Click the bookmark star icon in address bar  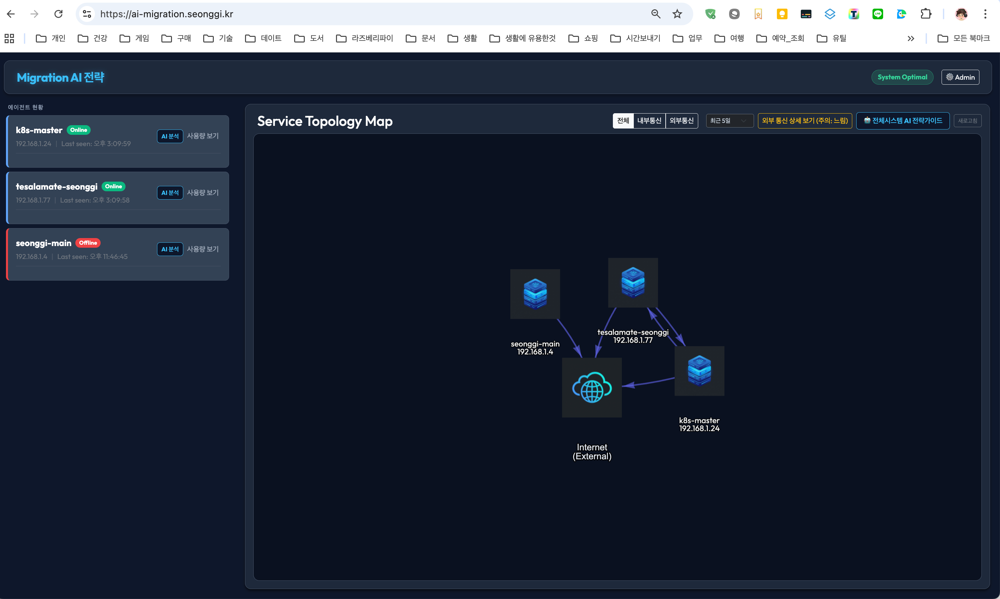677,14
